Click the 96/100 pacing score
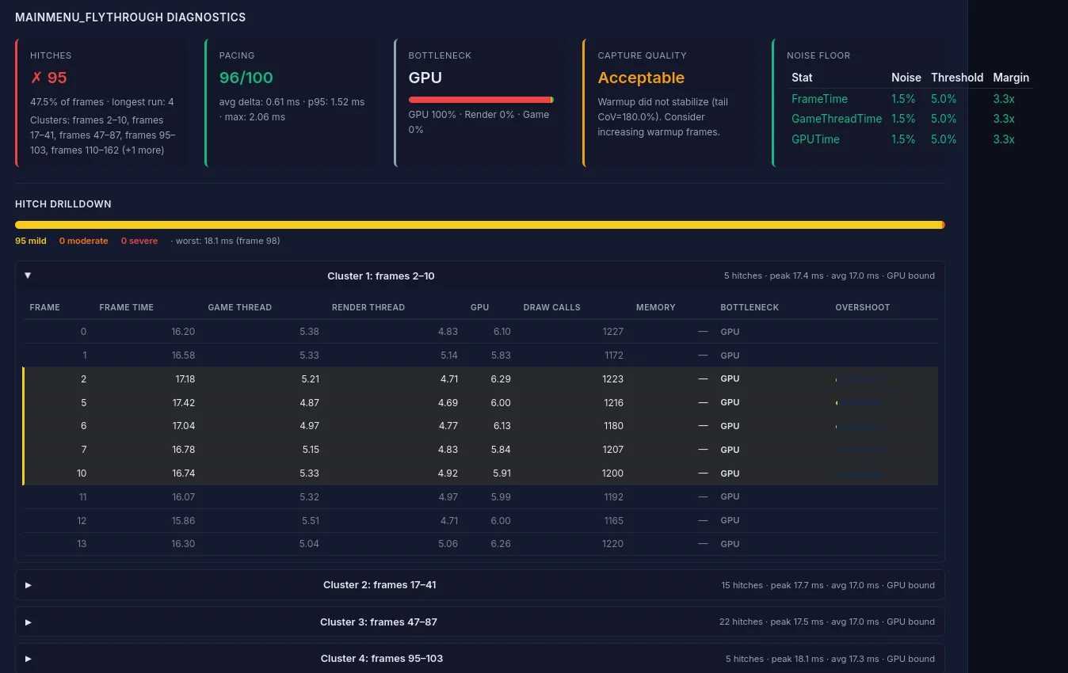The height and width of the screenshot is (673, 1068). pos(246,78)
